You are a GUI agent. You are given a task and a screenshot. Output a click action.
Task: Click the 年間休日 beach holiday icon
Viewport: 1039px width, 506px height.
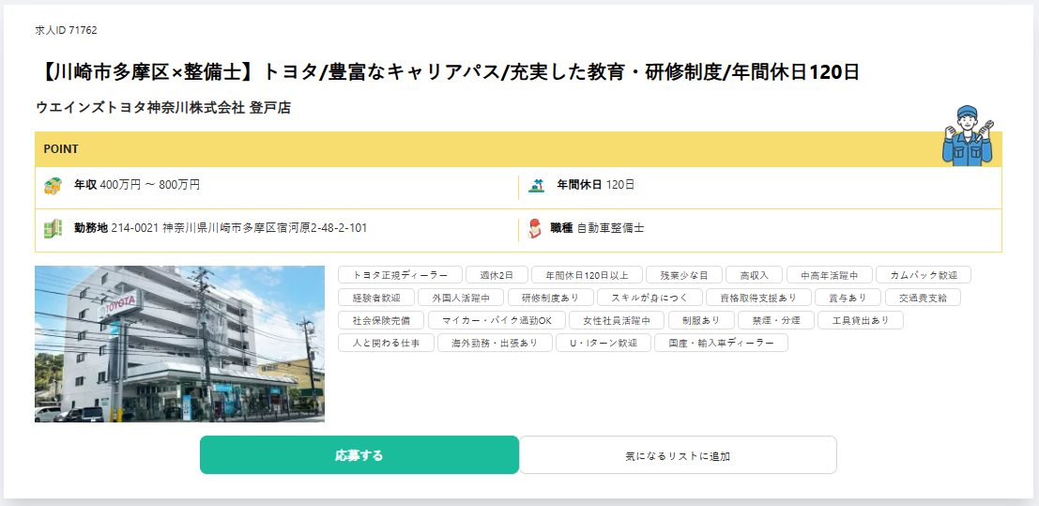tap(535, 186)
